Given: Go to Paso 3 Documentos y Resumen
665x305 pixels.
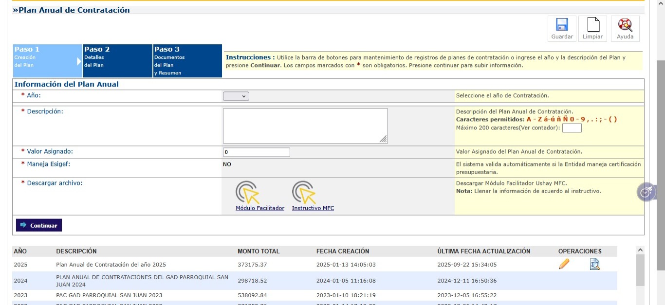Looking at the screenshot, I should 187,61.
